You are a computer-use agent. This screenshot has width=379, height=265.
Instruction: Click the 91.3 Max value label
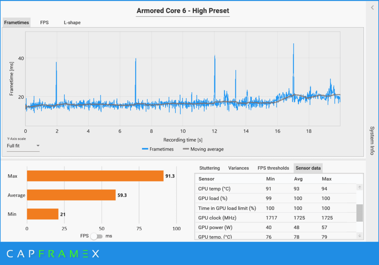[170, 176]
